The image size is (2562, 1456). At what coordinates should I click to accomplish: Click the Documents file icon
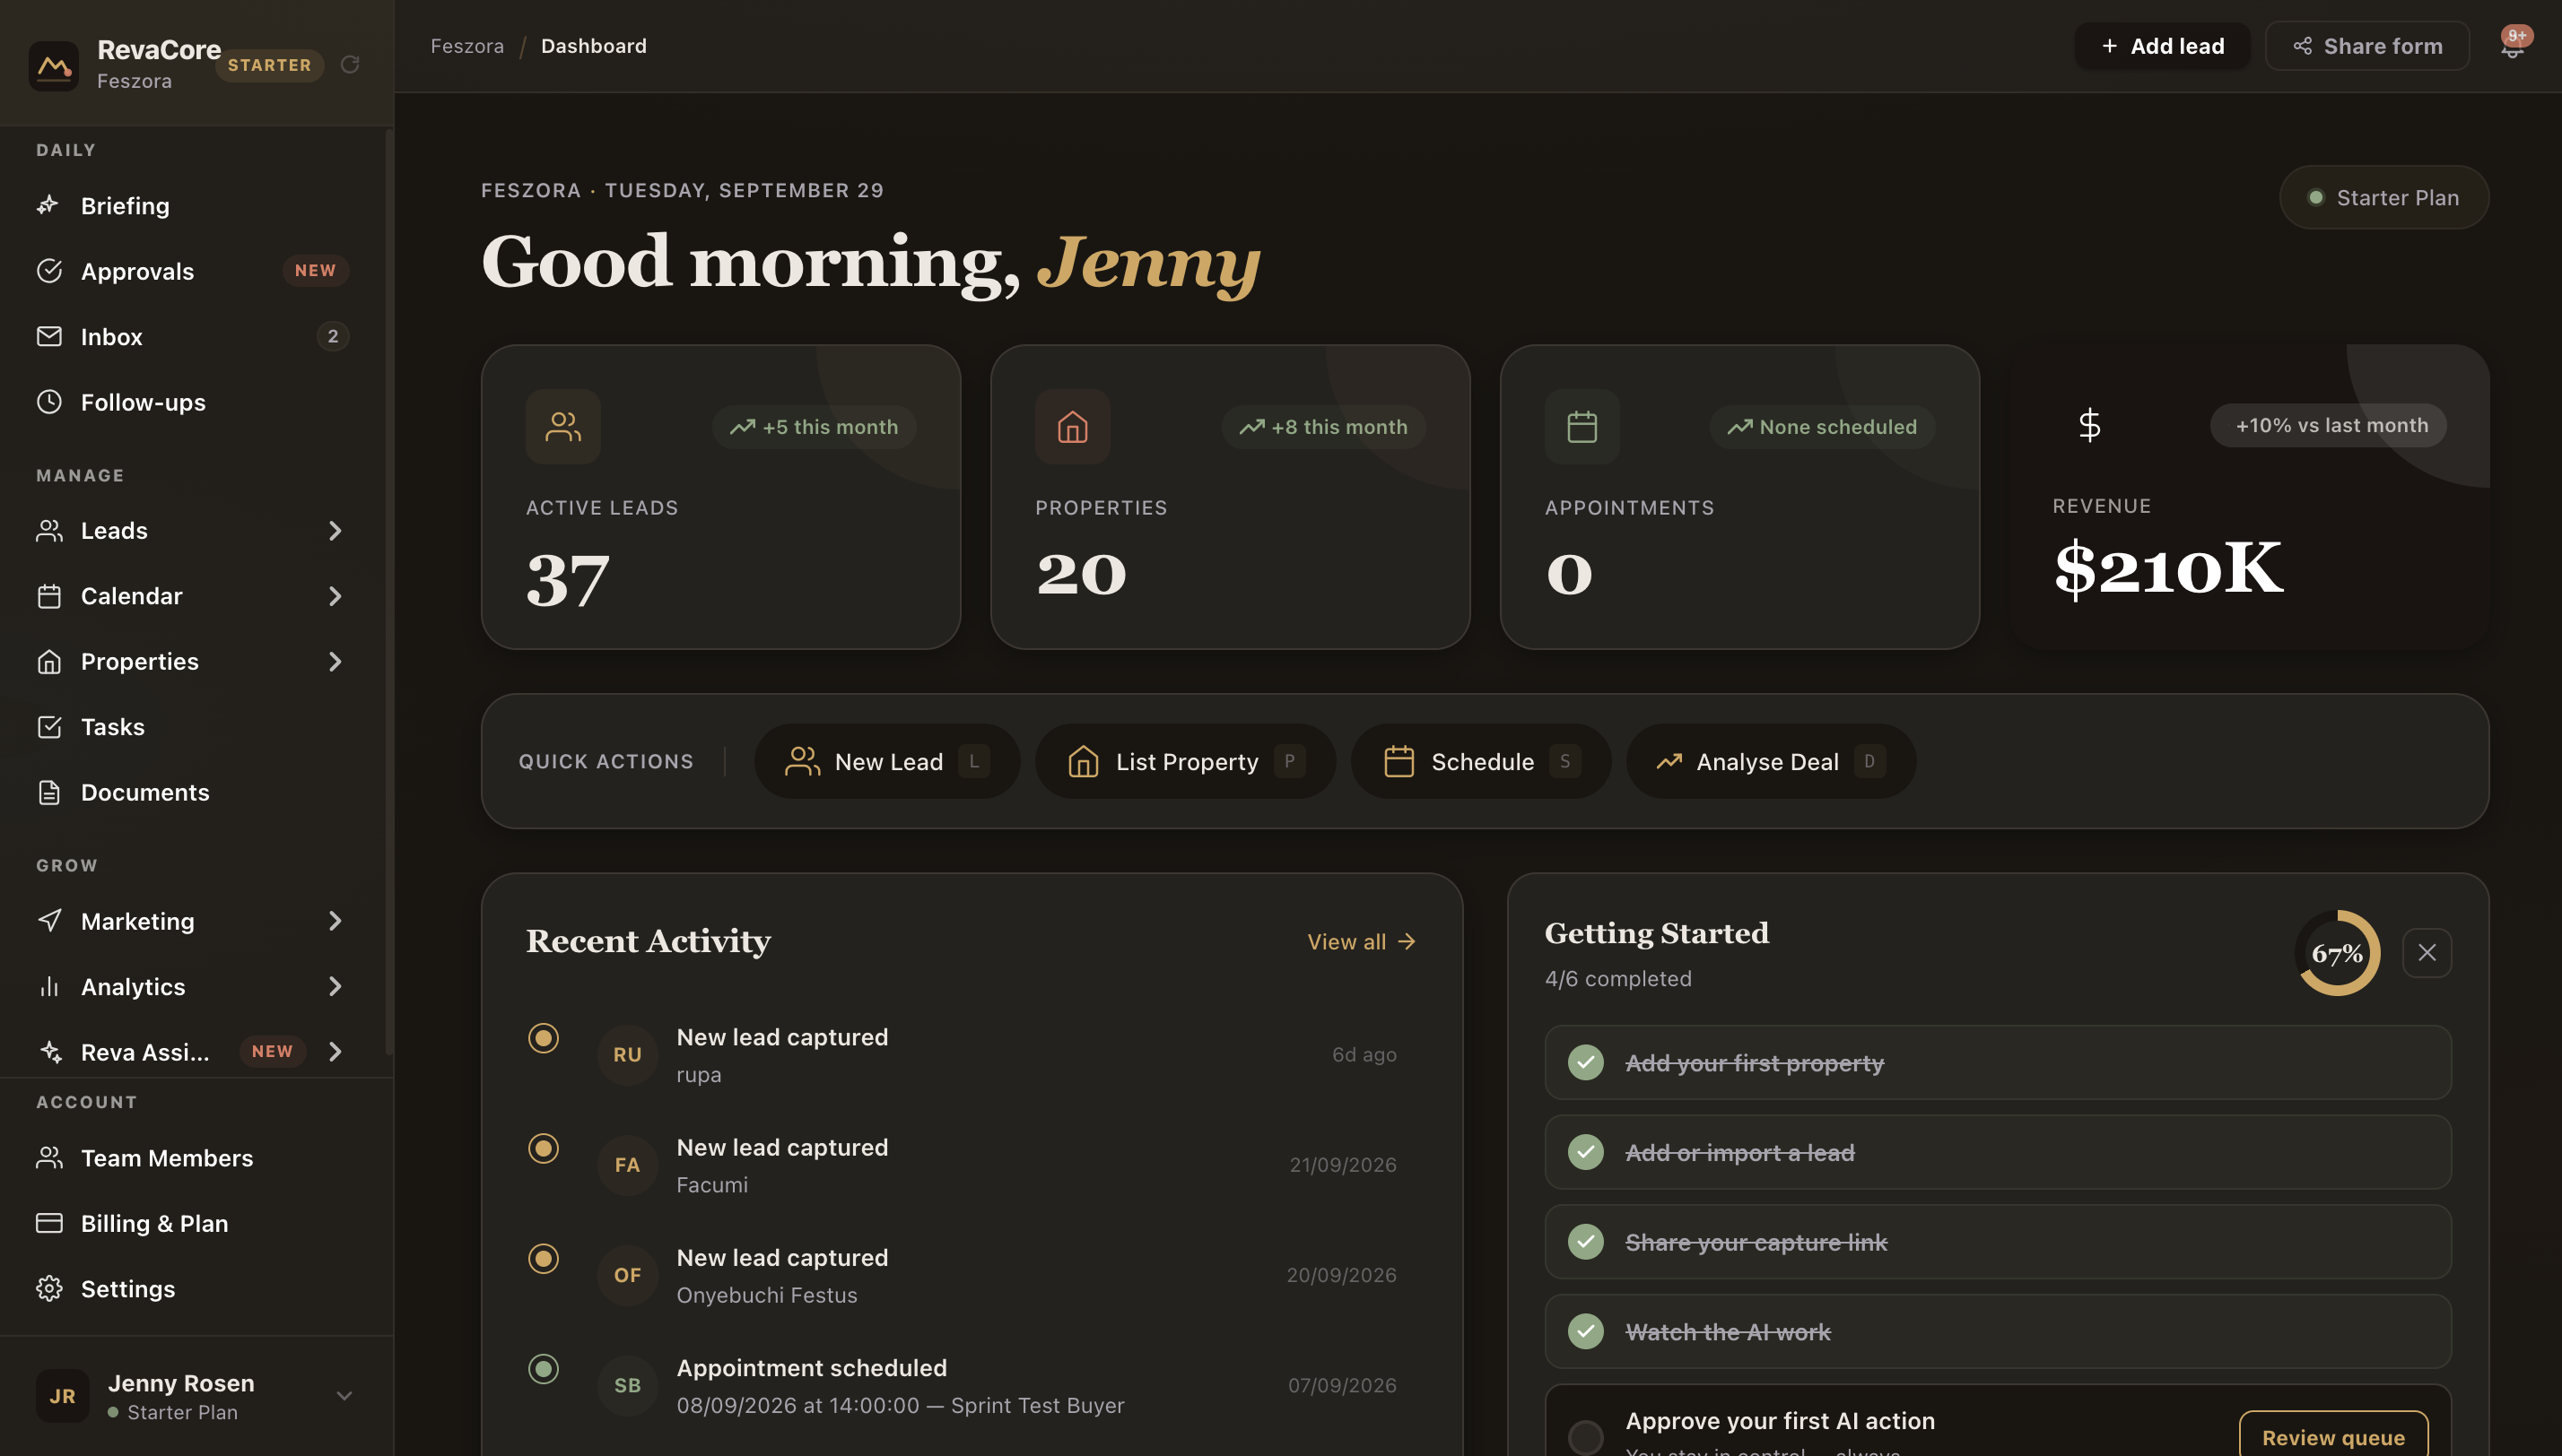49,792
